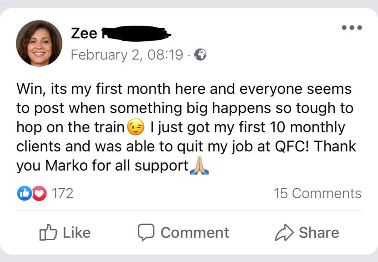Tap the Share text label
Screen dimensions: 378x262
coord(318,233)
